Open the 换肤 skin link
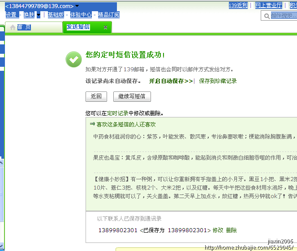Image resolution: width=297 pixels, height=251 pixels. coord(29,15)
